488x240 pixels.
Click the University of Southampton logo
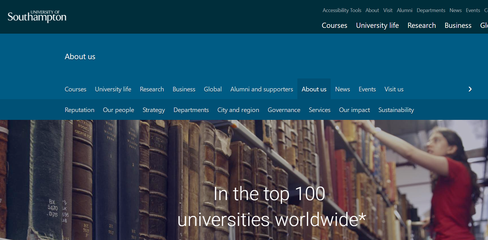(x=37, y=17)
